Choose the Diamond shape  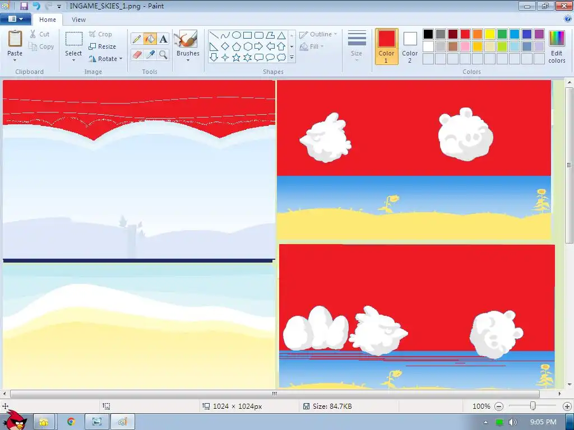pyautogui.click(x=225, y=46)
